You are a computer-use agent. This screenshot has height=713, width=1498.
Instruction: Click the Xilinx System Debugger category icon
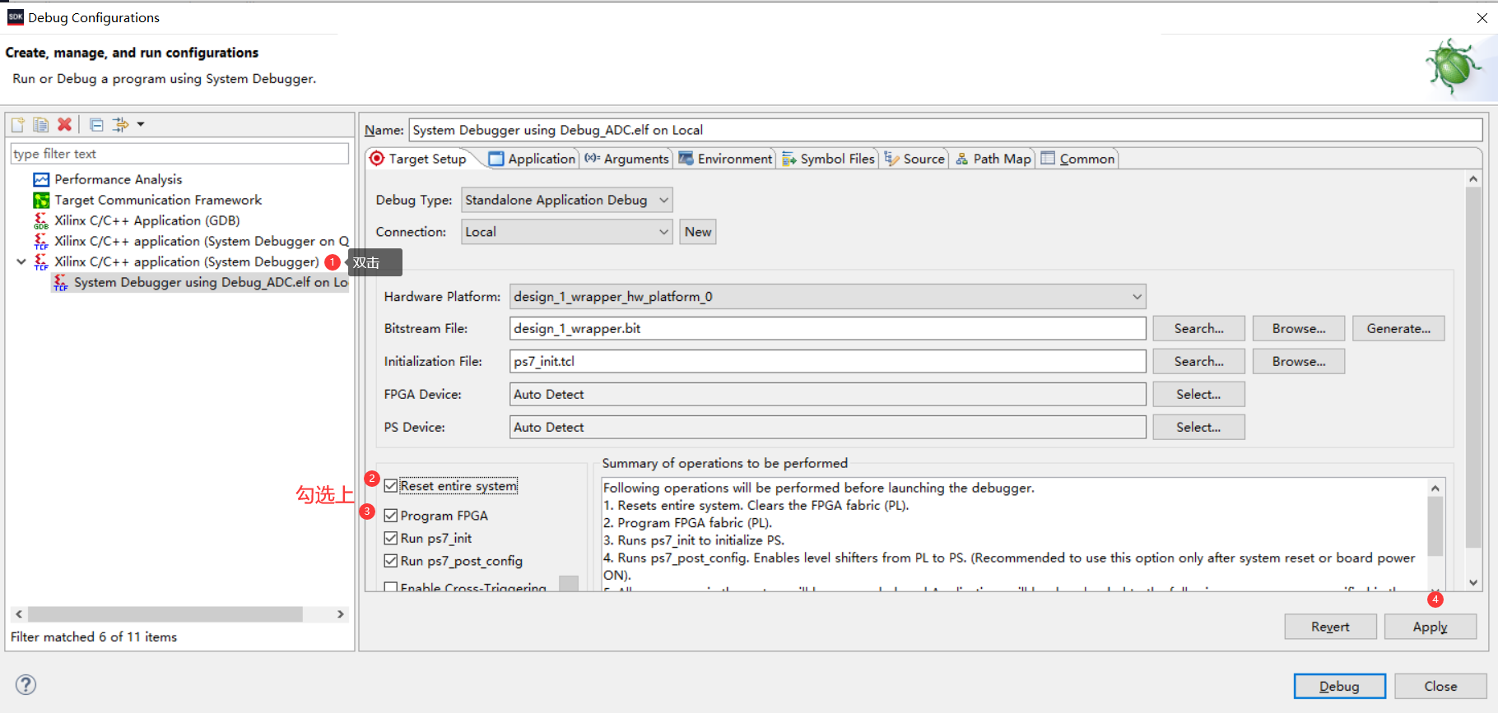click(41, 262)
